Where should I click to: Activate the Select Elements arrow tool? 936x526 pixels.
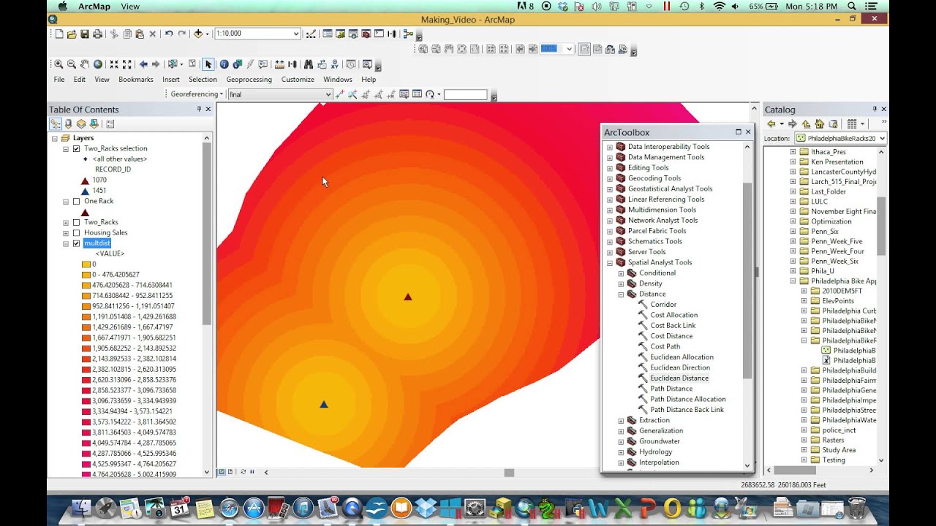tap(208, 64)
